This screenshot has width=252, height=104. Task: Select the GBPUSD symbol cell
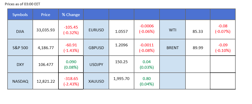tap(96, 47)
